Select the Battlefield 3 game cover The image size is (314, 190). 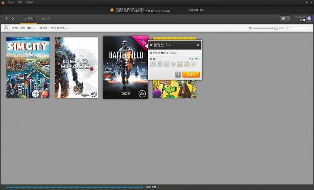click(x=126, y=68)
